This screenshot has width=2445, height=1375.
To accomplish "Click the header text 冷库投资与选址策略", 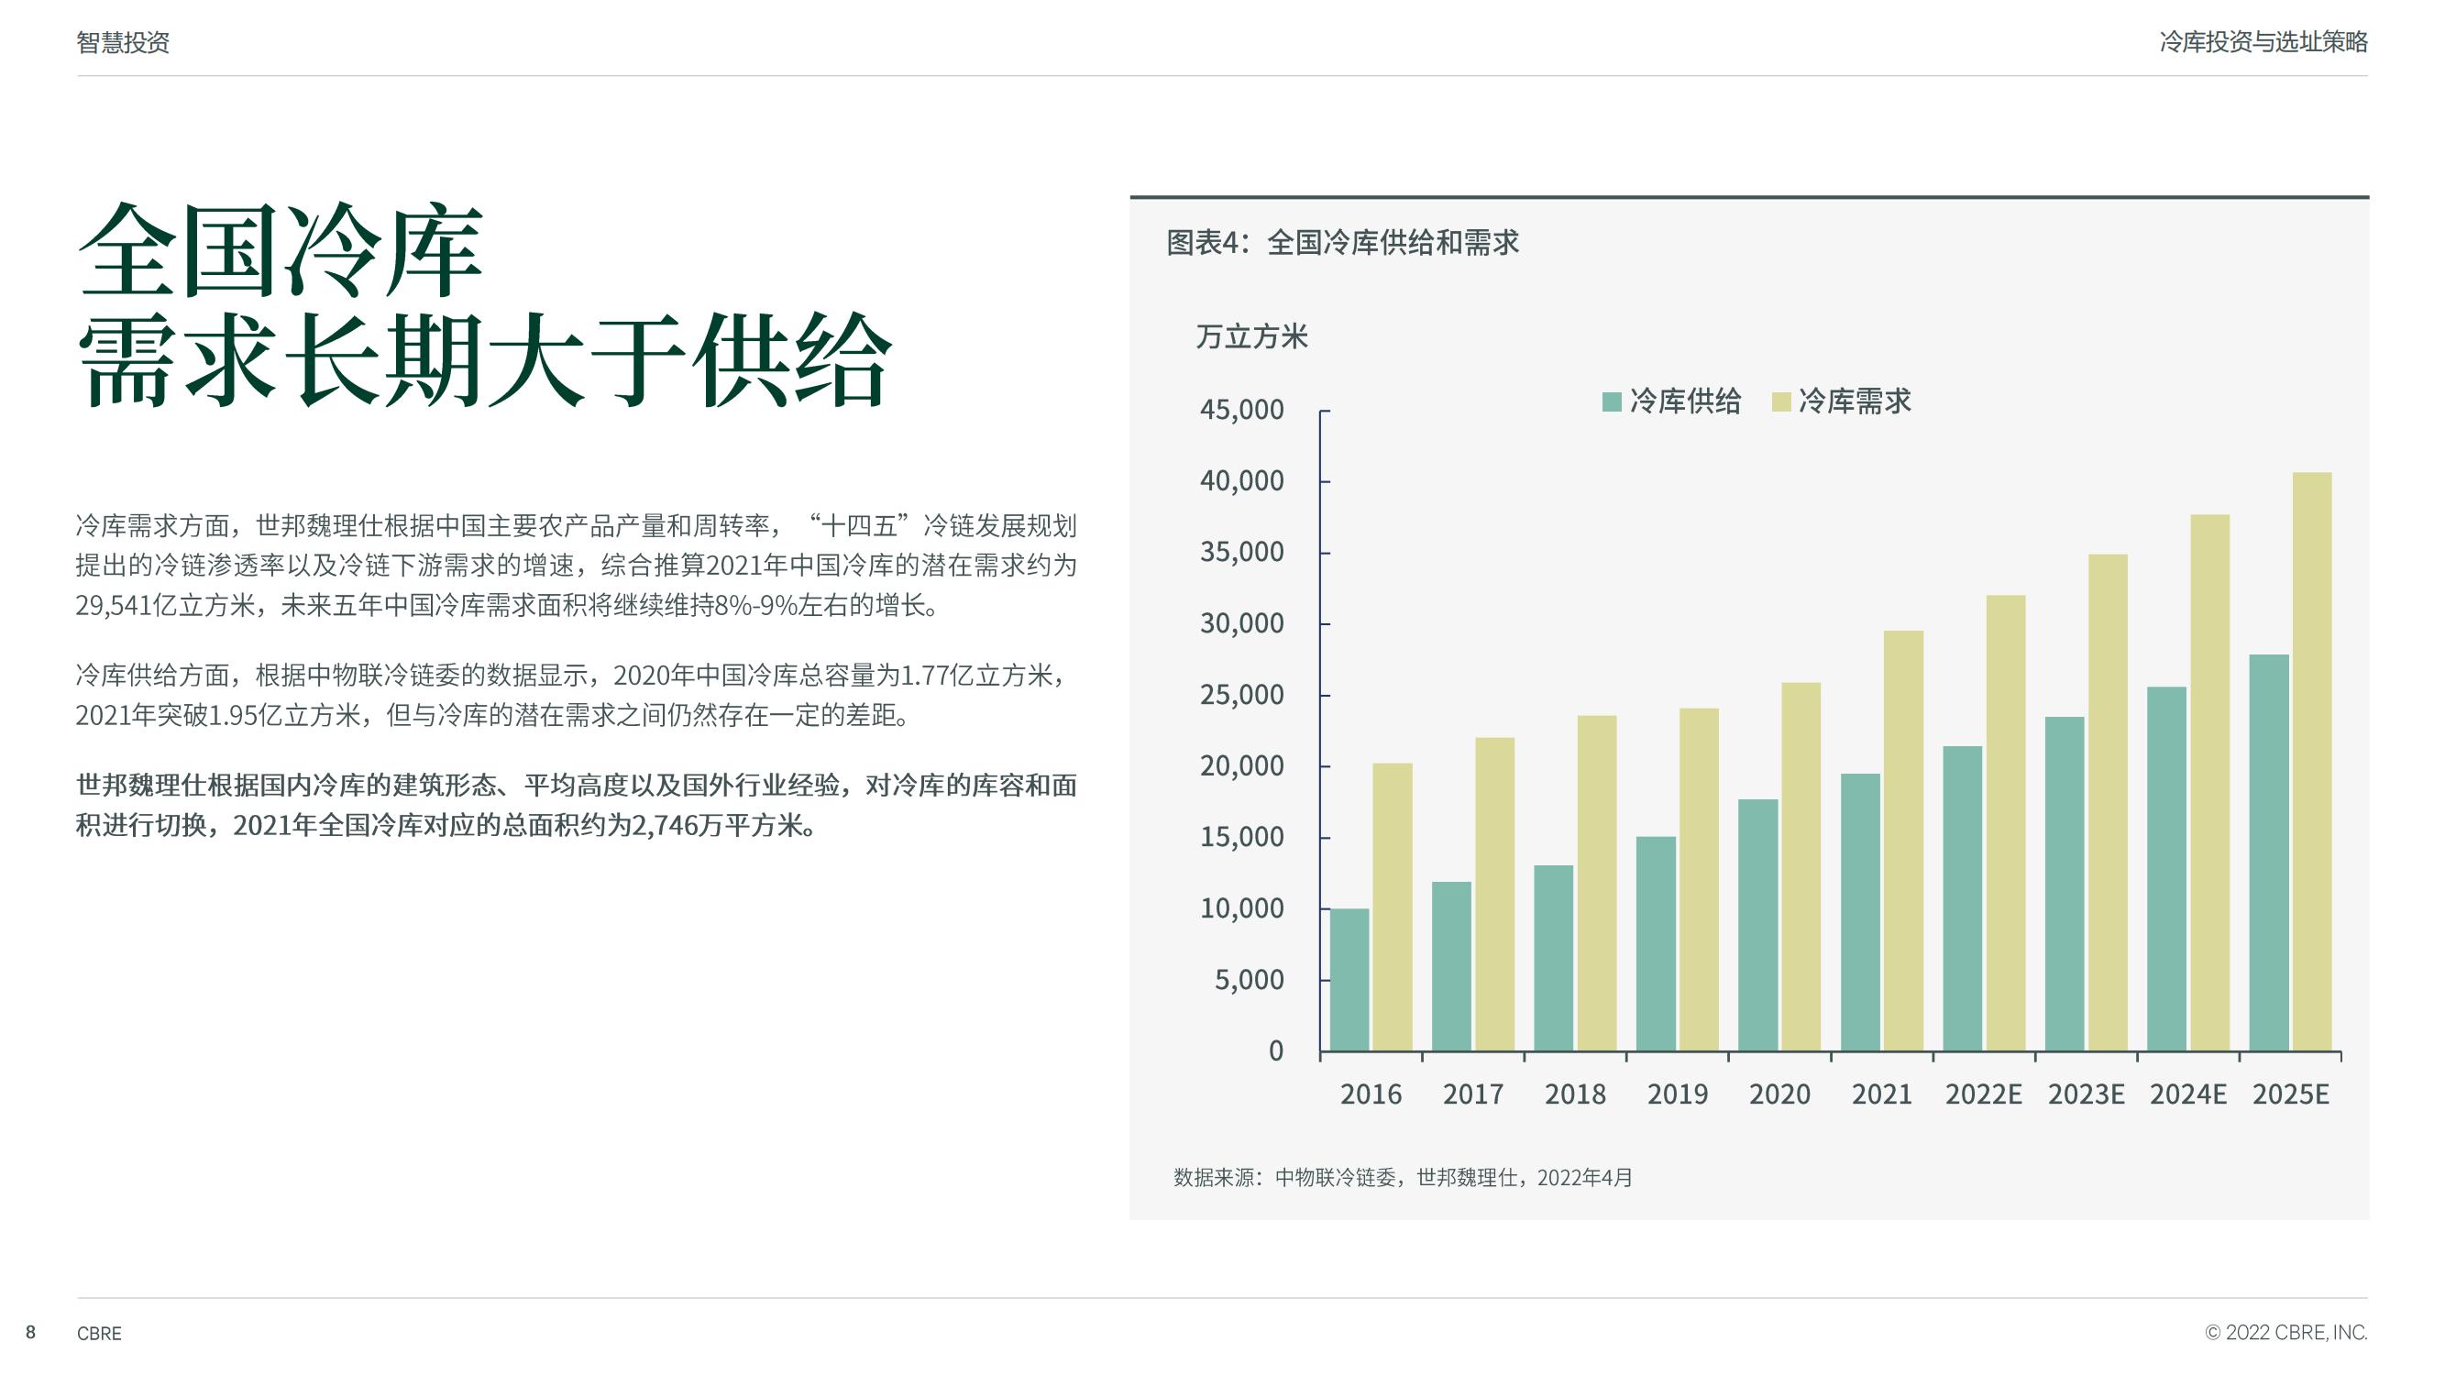I will [2263, 42].
